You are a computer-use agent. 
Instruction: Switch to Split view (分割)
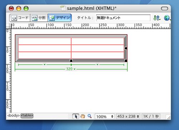[x=39, y=18]
